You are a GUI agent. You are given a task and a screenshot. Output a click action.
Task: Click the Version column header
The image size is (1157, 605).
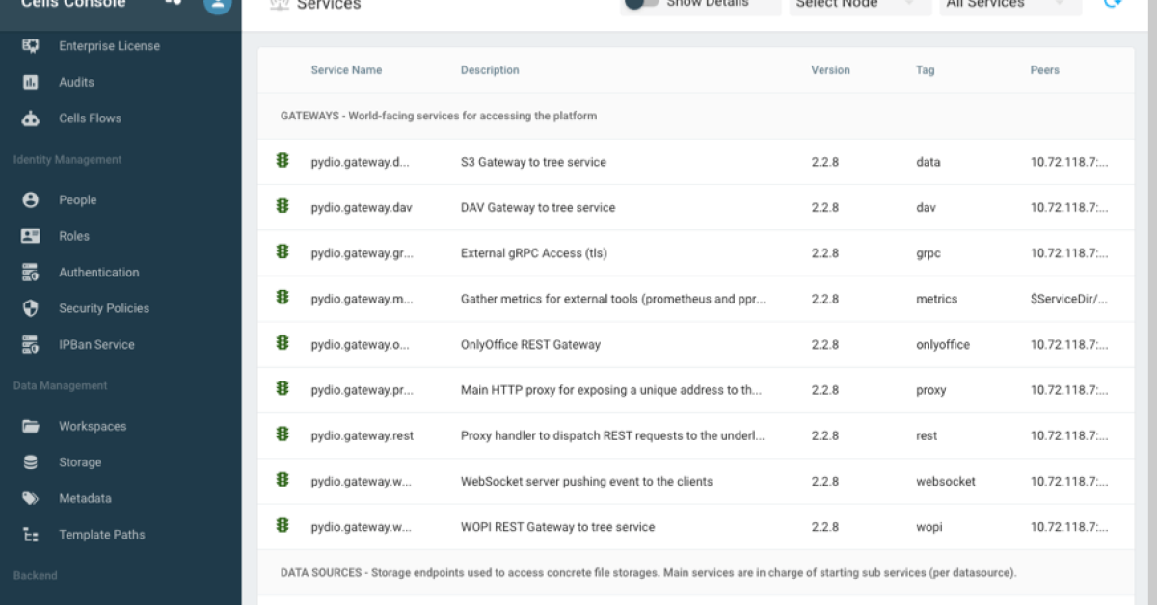[x=830, y=70]
